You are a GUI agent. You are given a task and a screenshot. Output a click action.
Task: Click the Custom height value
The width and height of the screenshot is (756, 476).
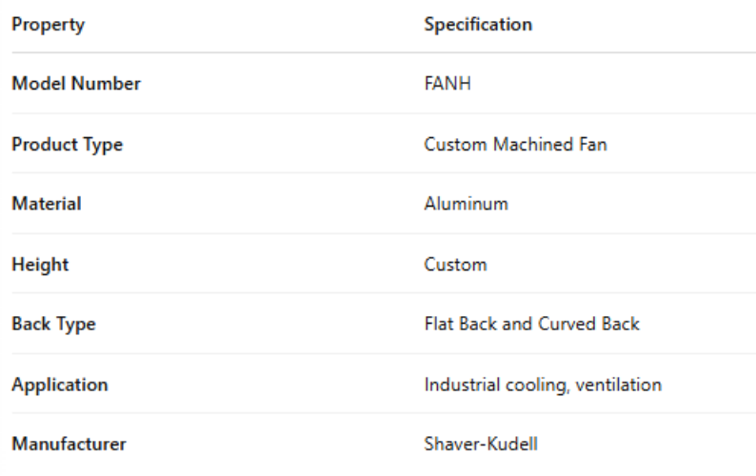pyautogui.click(x=456, y=266)
